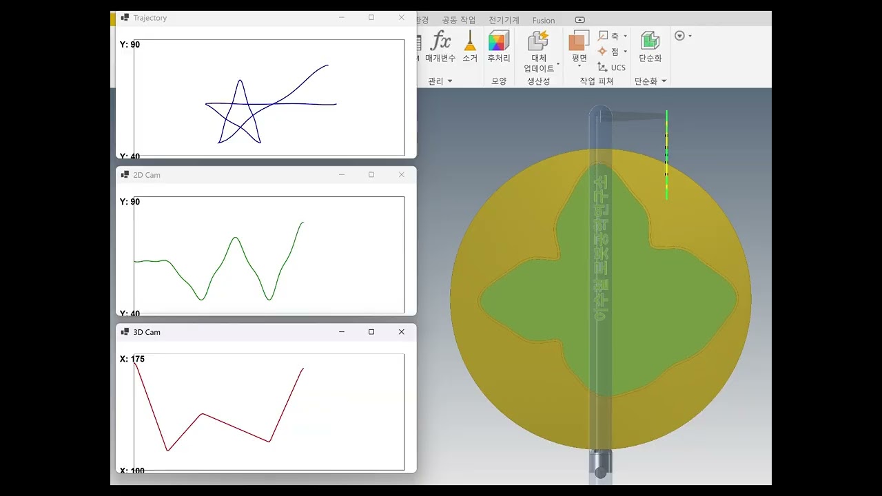Open the 평면 dropdown arrow

click(579, 66)
